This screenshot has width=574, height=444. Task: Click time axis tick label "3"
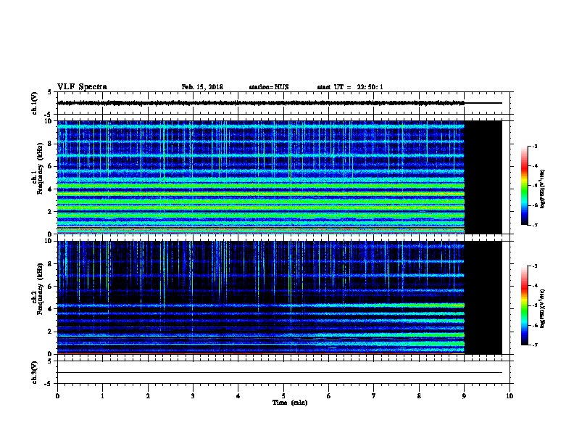(x=193, y=395)
